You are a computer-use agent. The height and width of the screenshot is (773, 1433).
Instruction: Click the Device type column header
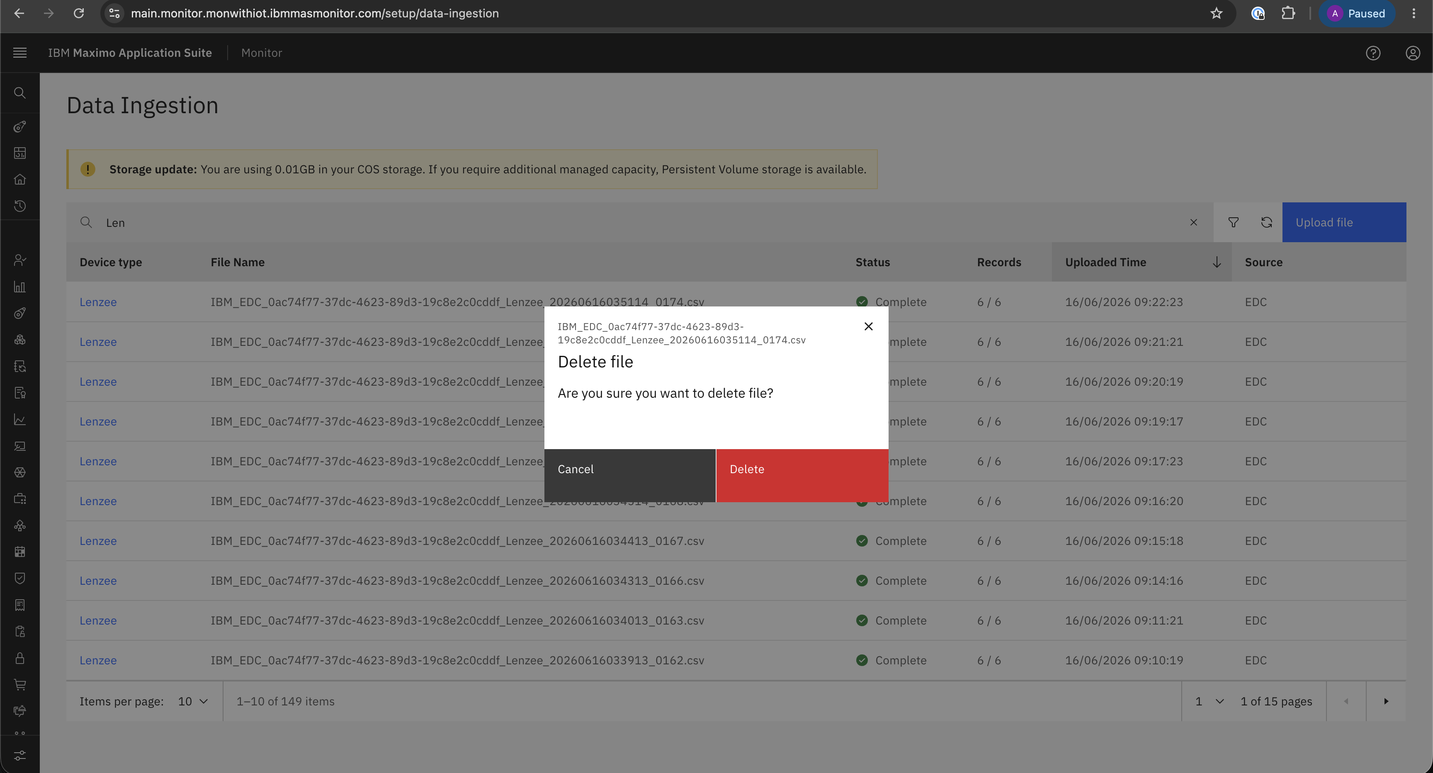111,262
